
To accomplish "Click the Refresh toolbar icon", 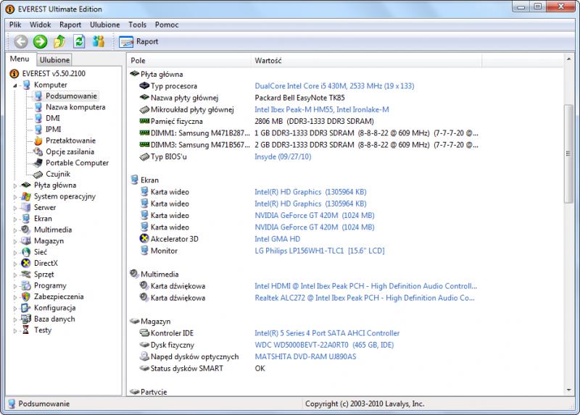I will pyautogui.click(x=79, y=41).
